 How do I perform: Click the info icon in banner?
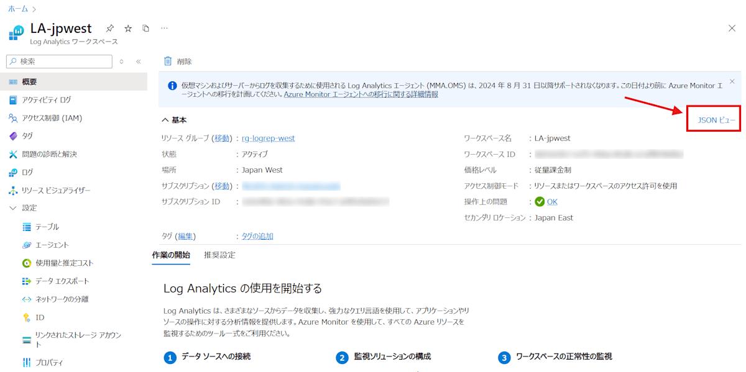tap(172, 86)
